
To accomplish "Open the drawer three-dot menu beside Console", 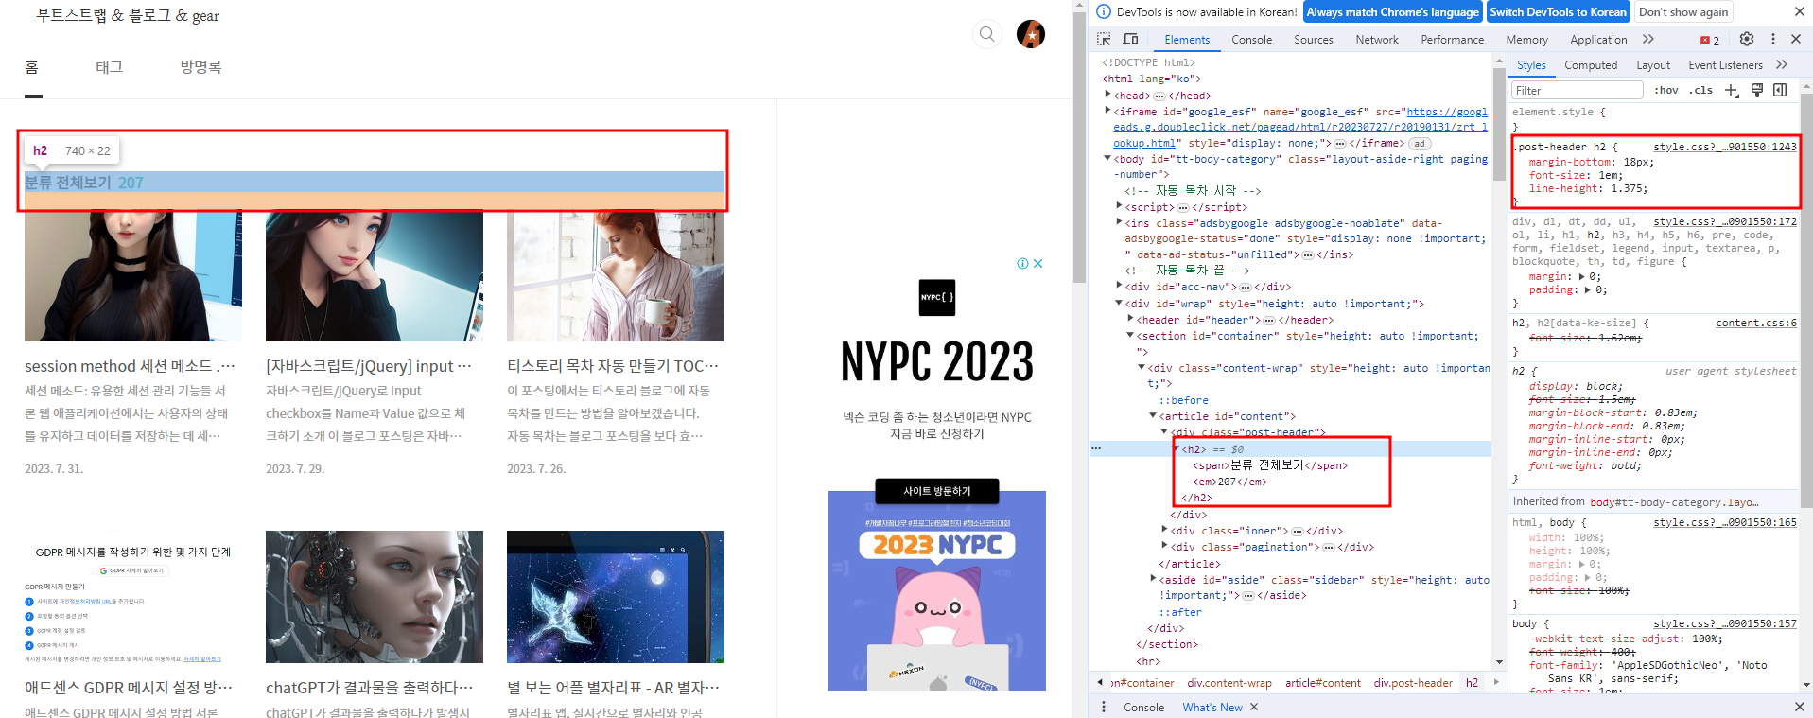I will tap(1104, 707).
